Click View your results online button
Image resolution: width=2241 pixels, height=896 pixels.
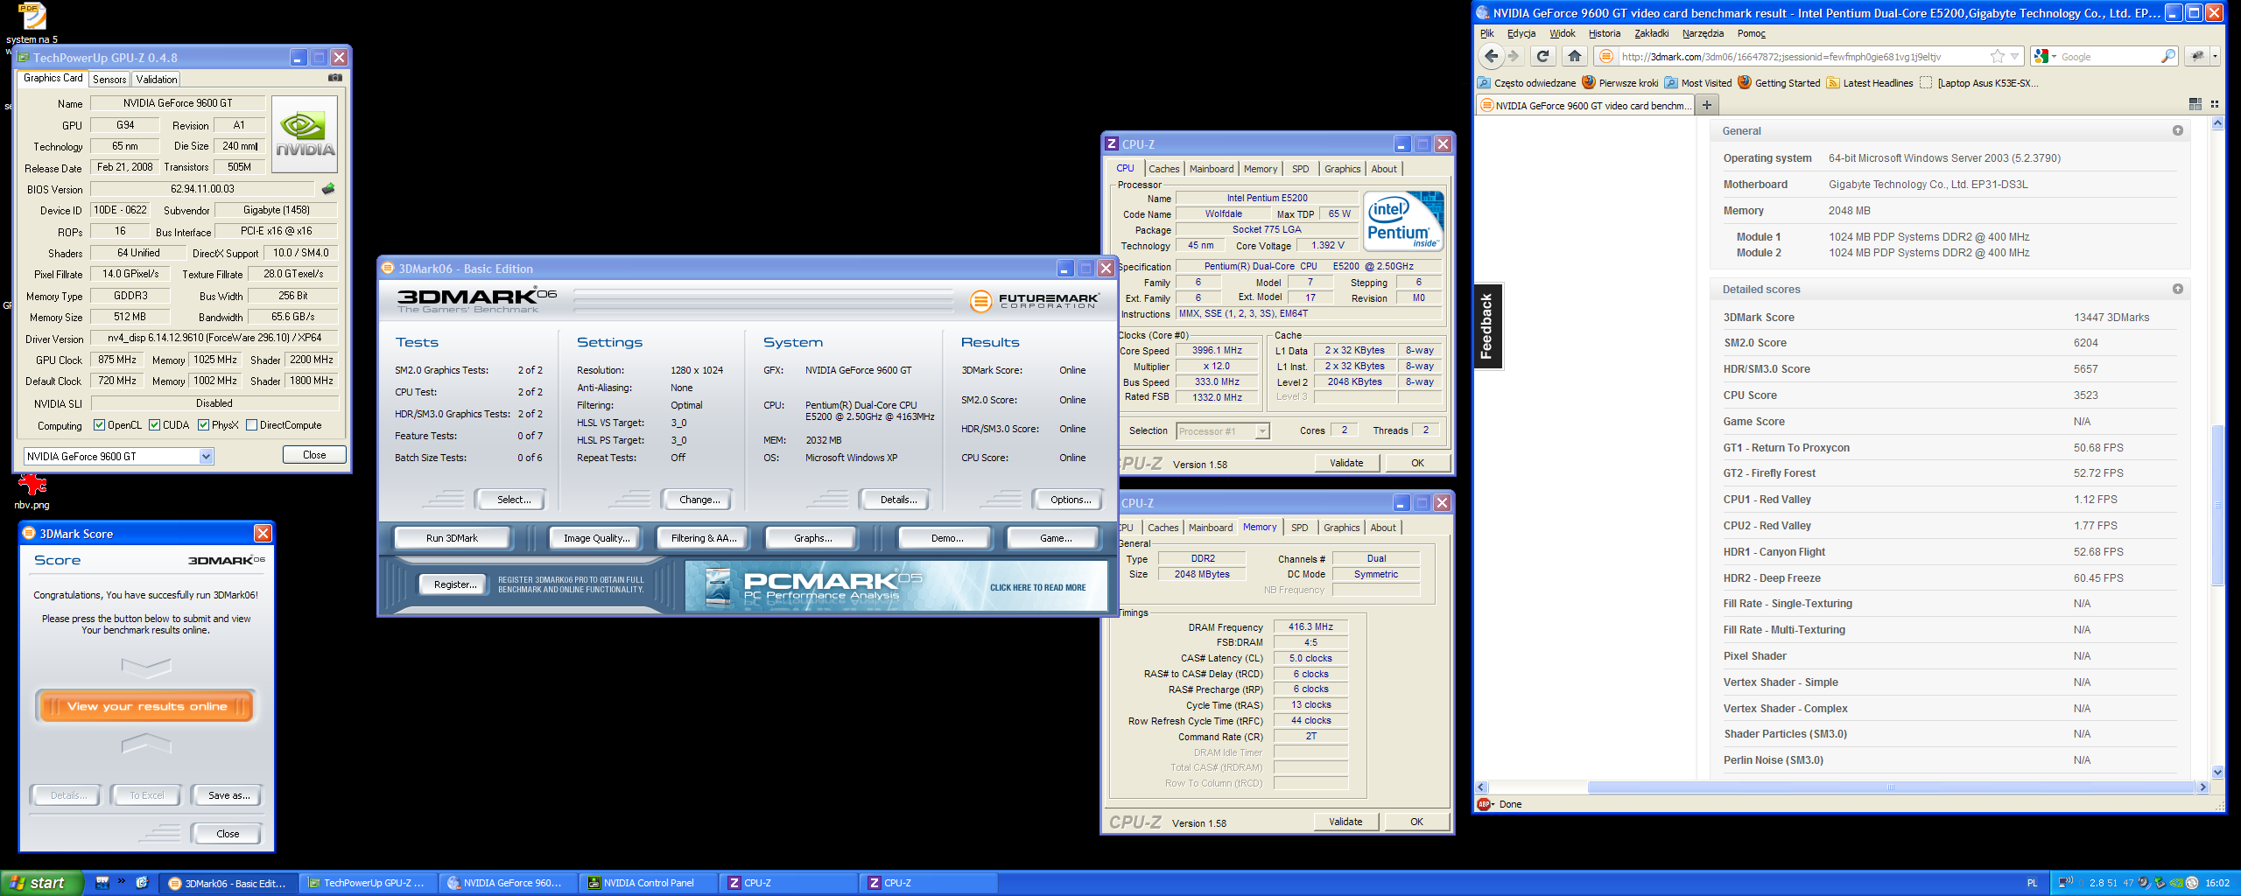(146, 706)
